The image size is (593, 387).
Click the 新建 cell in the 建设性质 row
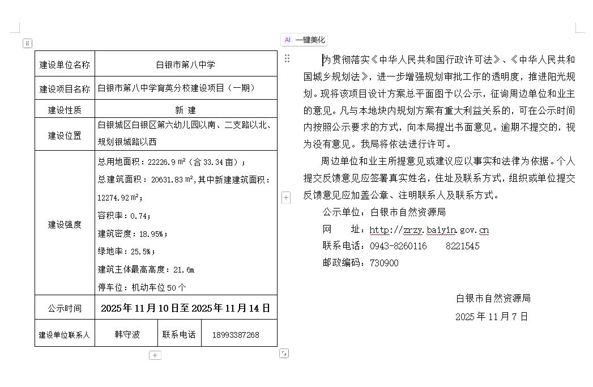click(186, 110)
